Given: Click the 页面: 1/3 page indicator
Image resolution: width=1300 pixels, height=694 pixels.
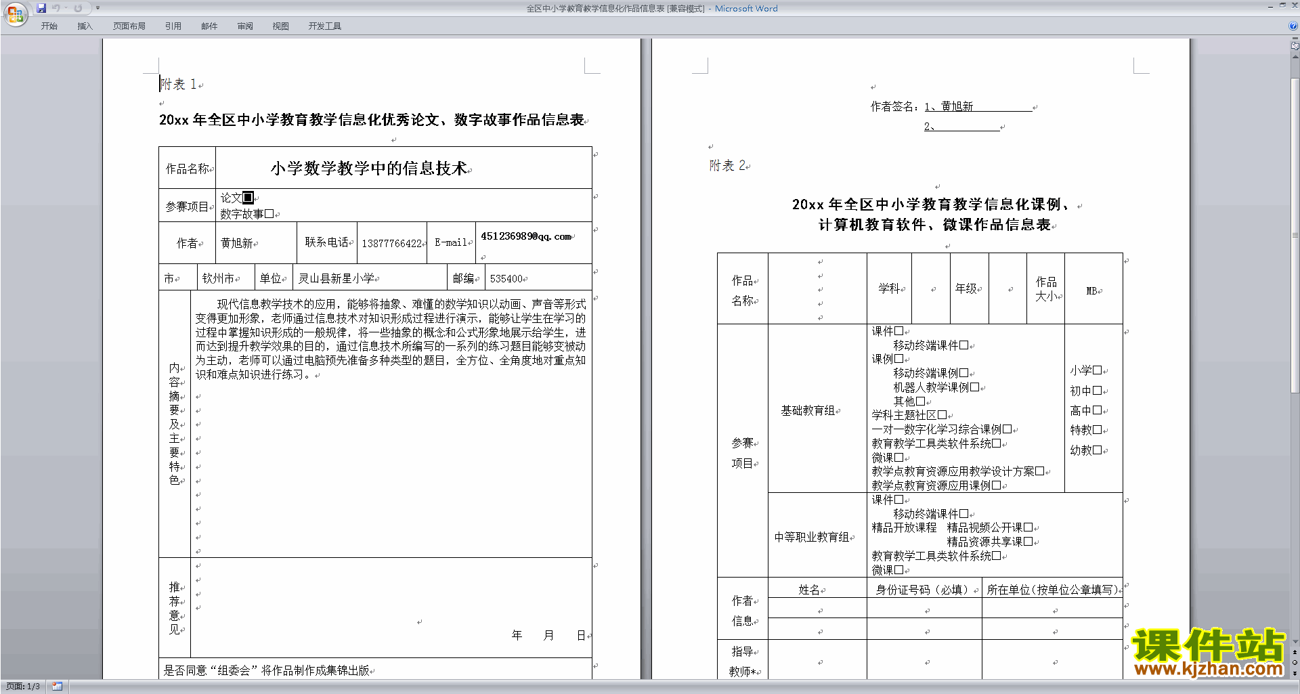Looking at the screenshot, I should point(23,686).
